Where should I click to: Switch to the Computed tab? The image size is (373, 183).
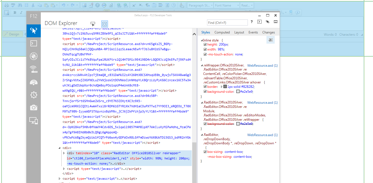(x=222, y=32)
